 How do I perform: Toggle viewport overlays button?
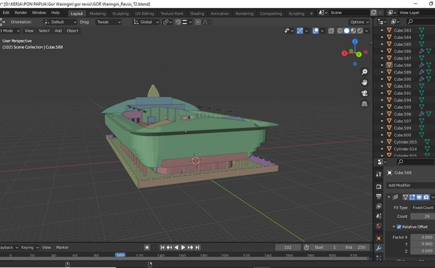point(316,31)
